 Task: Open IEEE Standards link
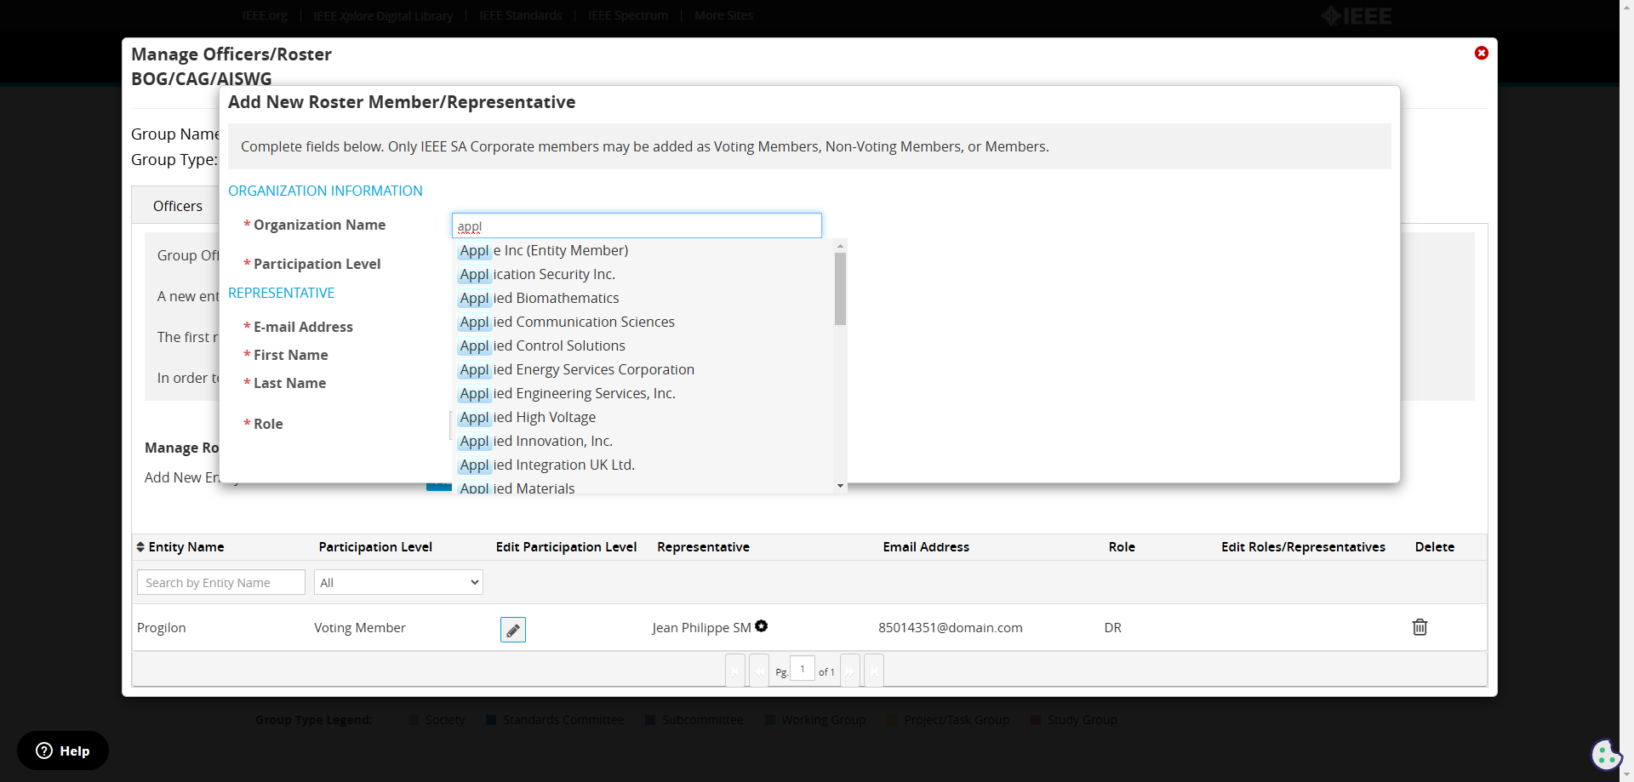pos(520,15)
